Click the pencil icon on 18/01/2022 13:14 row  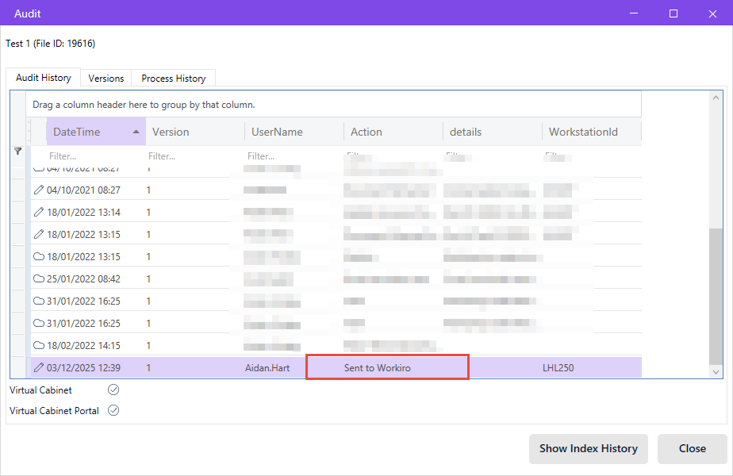(39, 213)
